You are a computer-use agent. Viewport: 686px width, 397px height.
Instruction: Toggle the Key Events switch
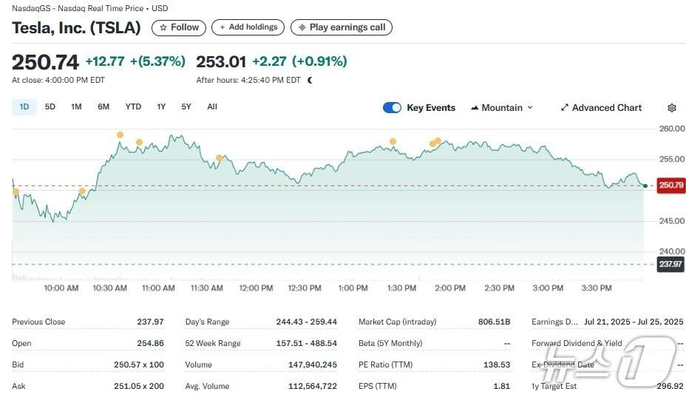tap(392, 108)
